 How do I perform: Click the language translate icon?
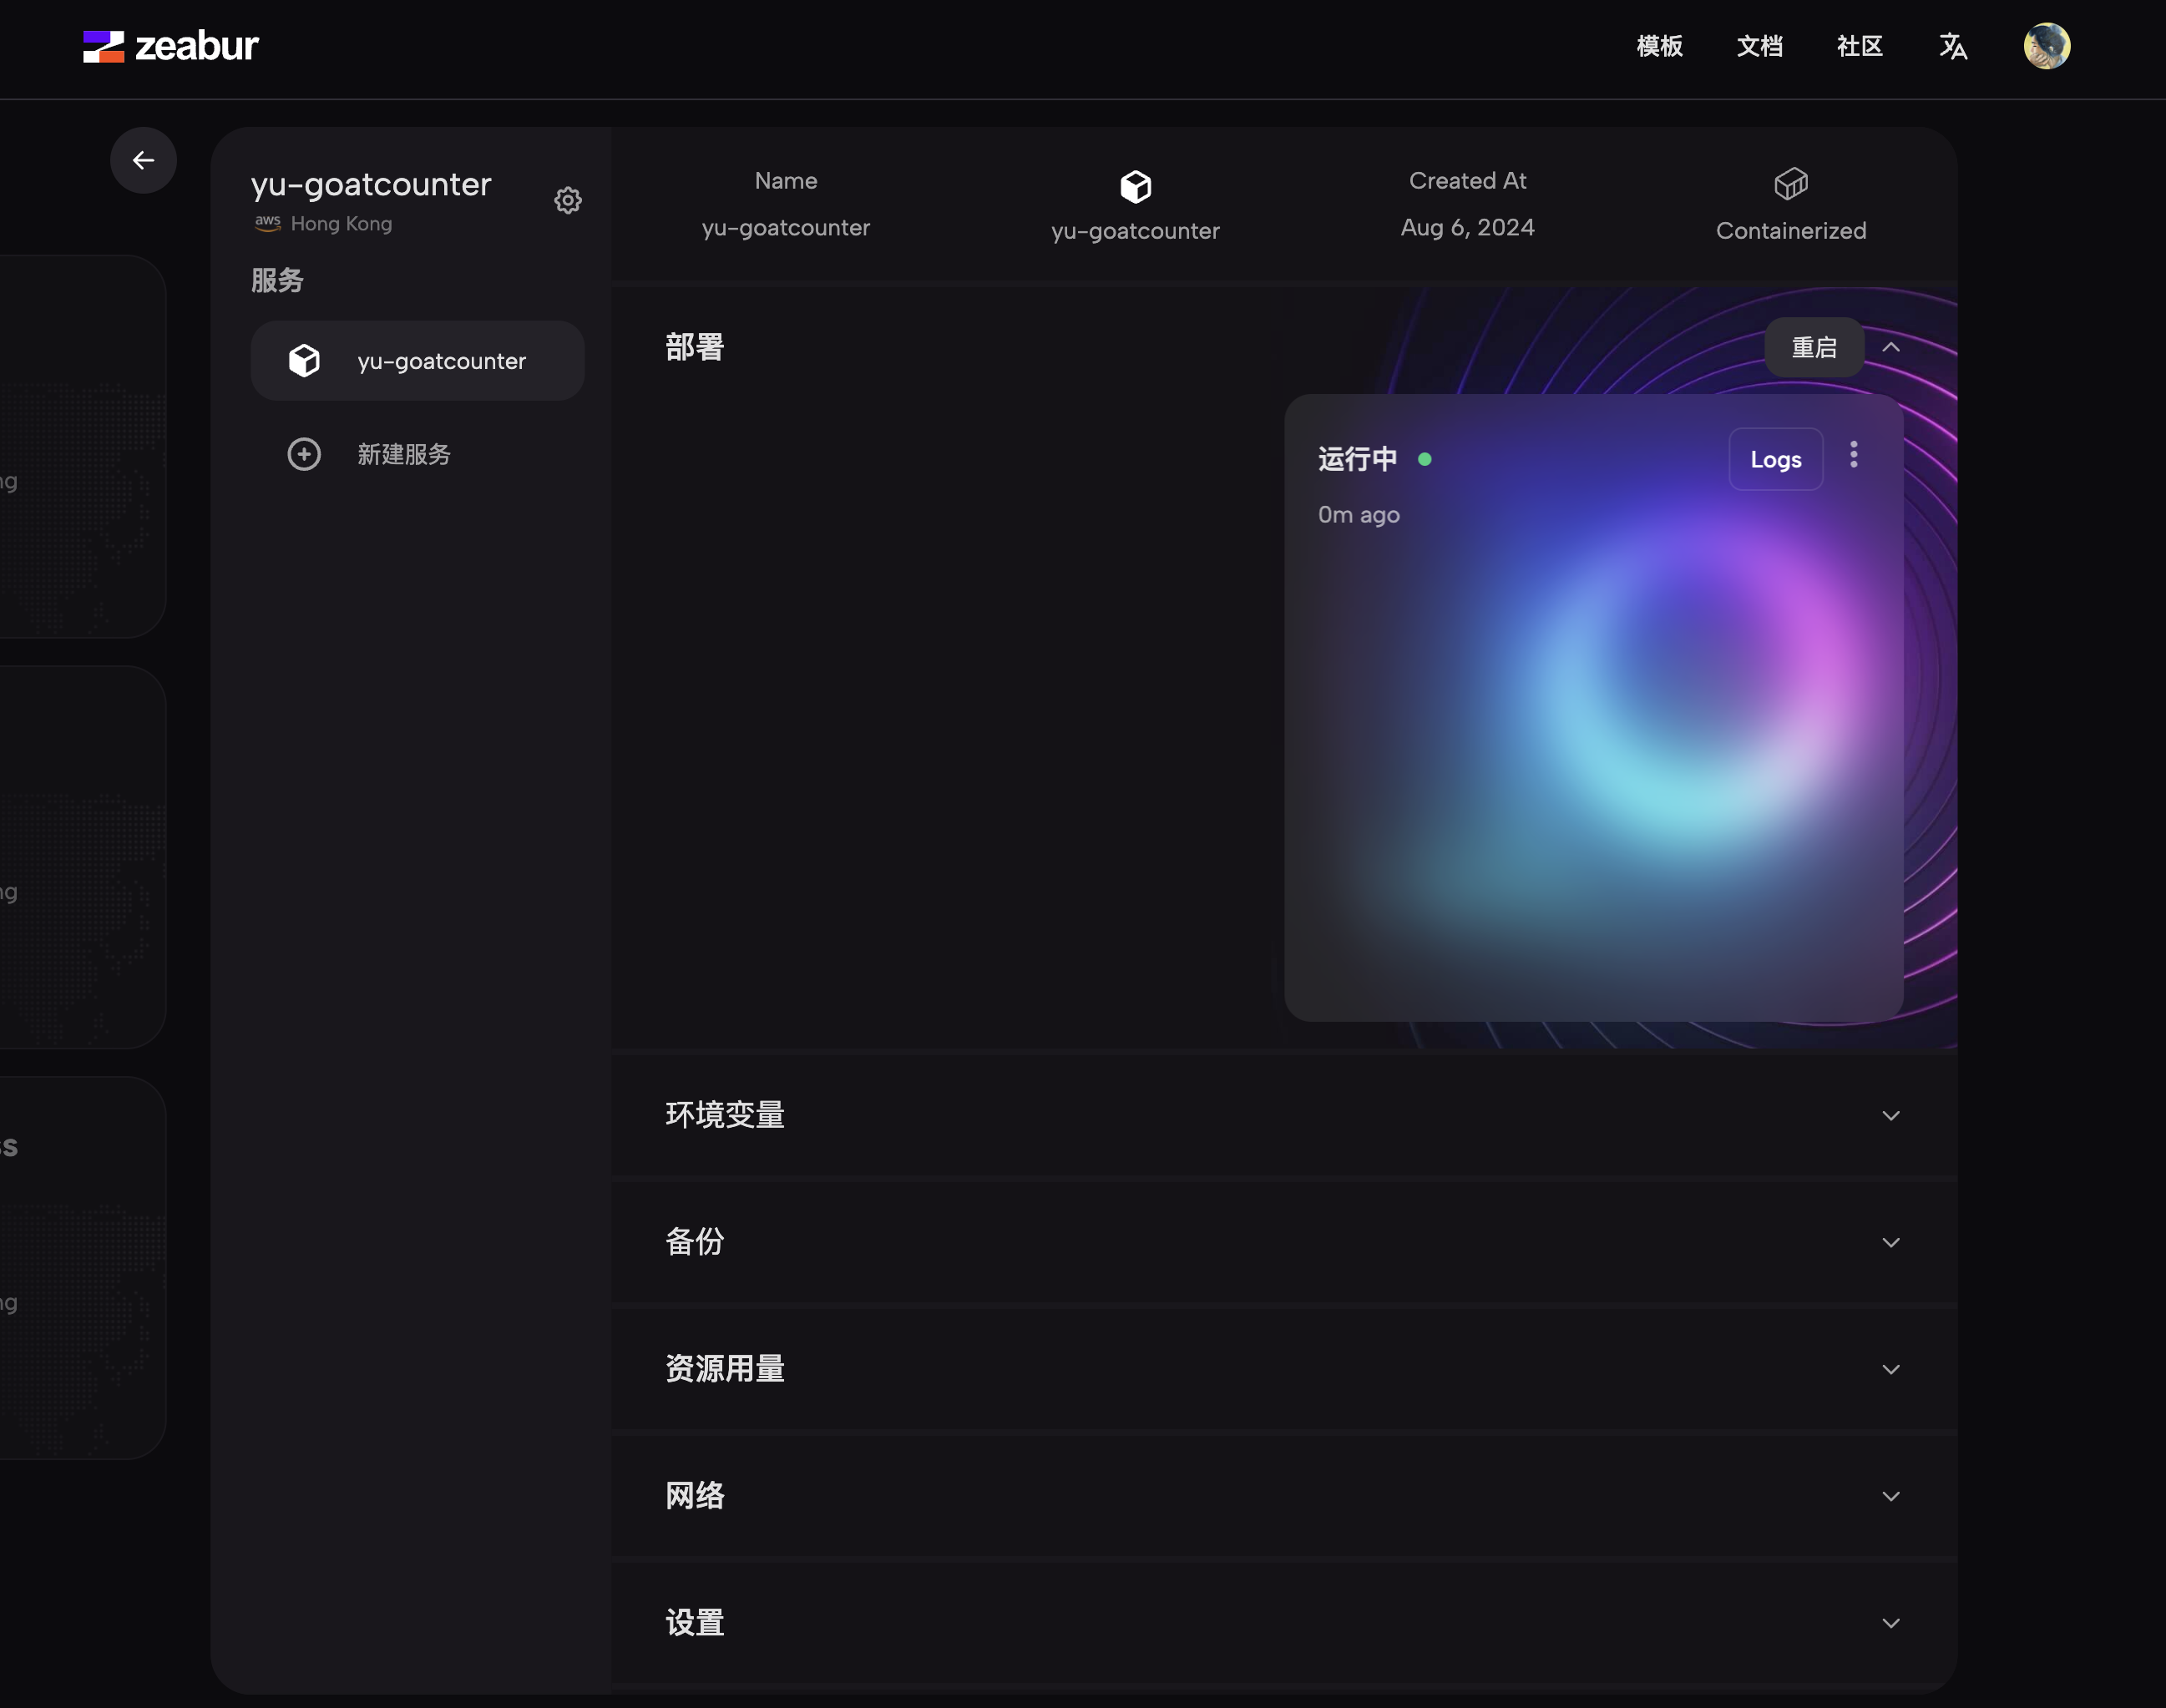[x=1953, y=46]
